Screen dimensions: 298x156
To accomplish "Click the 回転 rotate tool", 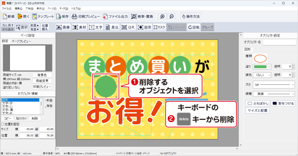I will tap(194, 27).
